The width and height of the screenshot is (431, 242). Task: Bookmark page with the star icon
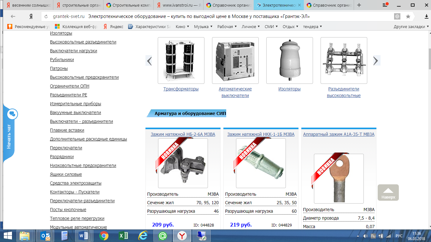(408, 16)
